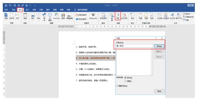199x101 pixels.
Task: Open the Signature Line (签名行) dropdown arrow
Action: pos(192,14)
